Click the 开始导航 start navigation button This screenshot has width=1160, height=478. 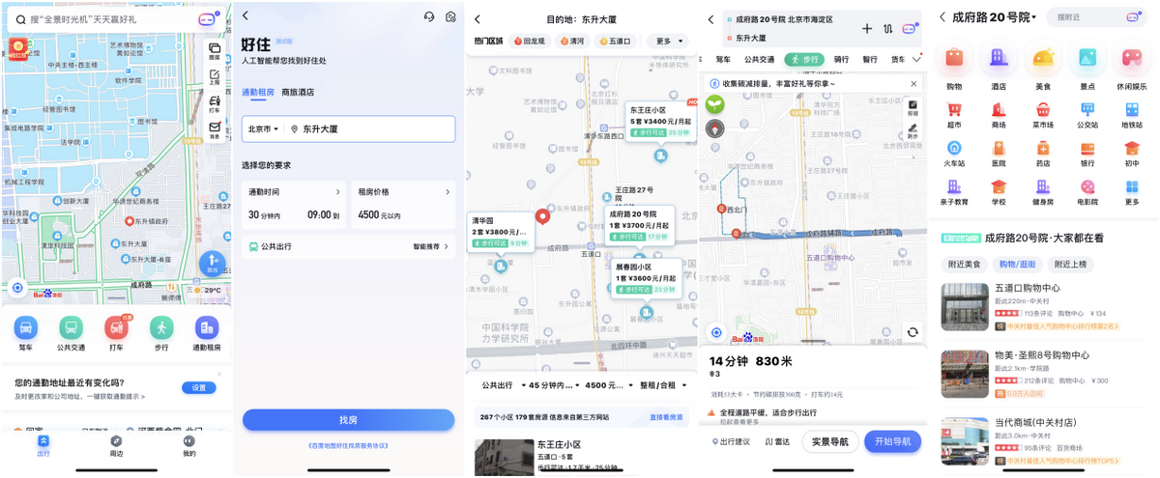892,441
